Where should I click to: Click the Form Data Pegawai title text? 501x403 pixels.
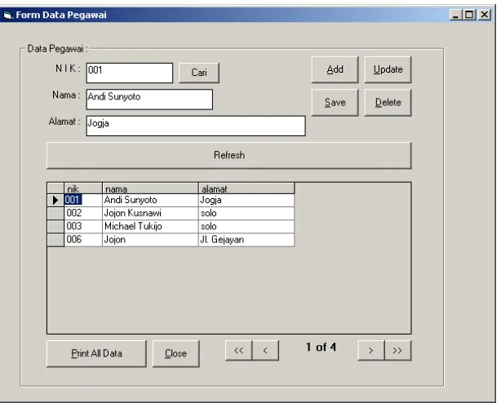pyautogui.click(x=61, y=15)
